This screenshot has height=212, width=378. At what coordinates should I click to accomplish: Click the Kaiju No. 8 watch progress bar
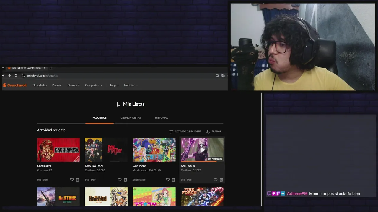tap(202, 161)
